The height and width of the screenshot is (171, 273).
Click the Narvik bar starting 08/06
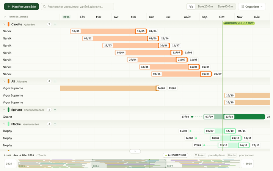(181, 74)
